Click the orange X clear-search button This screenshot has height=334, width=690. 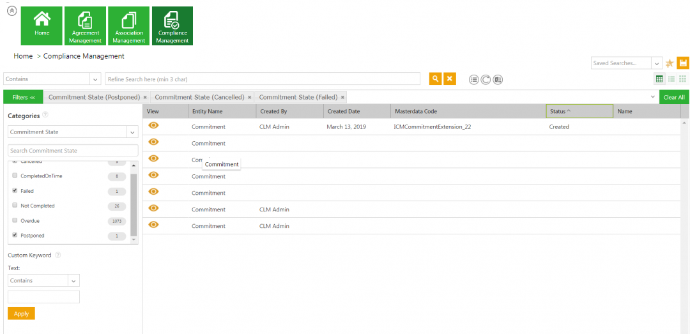coord(450,79)
